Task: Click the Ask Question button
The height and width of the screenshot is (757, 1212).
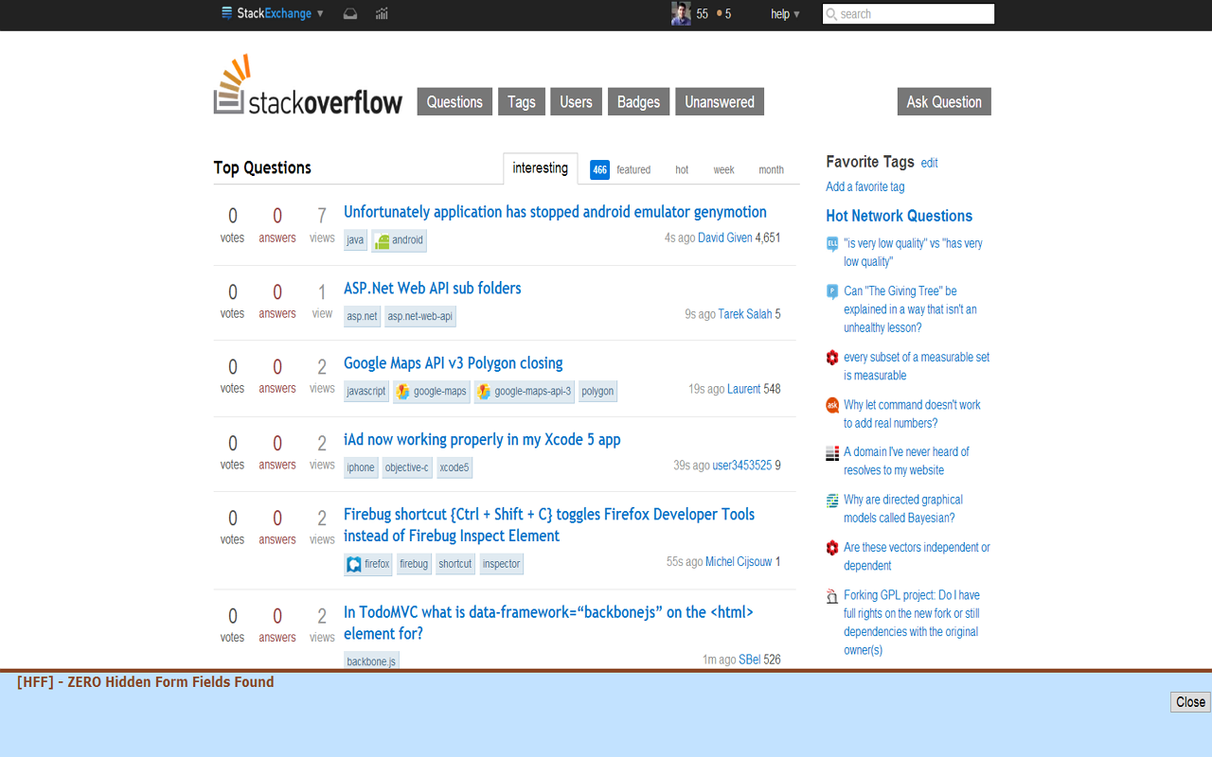Action: point(944,102)
